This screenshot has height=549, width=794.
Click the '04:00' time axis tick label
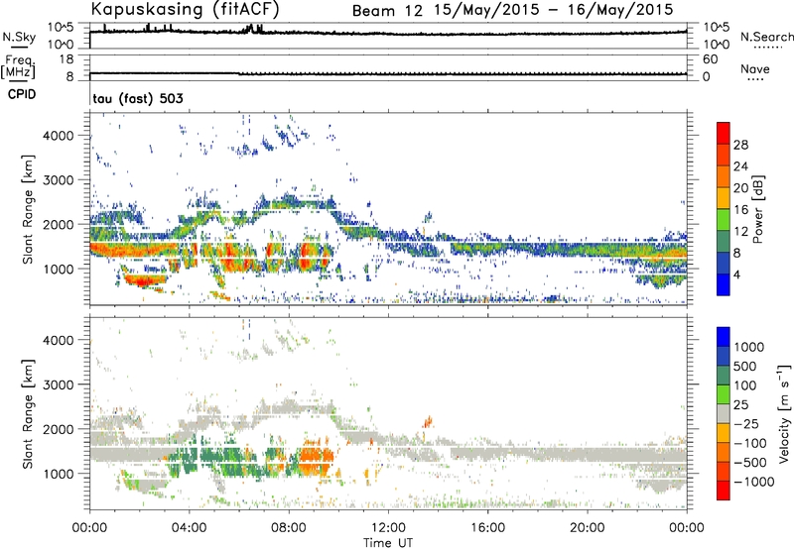point(189,528)
